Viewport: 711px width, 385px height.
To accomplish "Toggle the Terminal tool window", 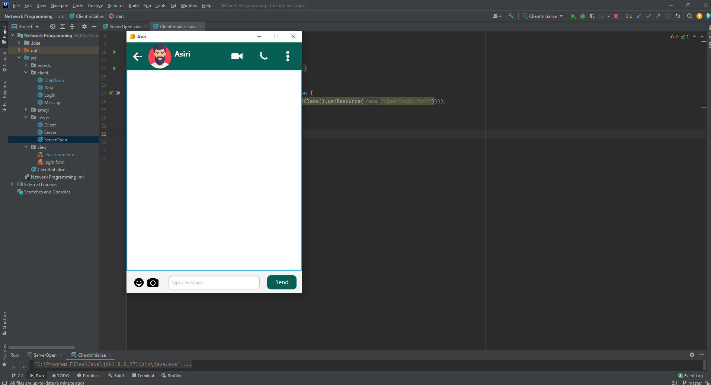I will (143, 375).
